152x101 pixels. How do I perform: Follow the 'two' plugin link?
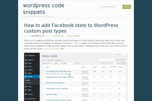coord(79,43)
